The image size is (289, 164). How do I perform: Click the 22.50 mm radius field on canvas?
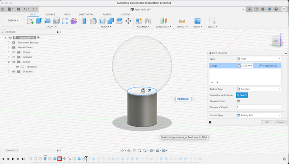183,99
